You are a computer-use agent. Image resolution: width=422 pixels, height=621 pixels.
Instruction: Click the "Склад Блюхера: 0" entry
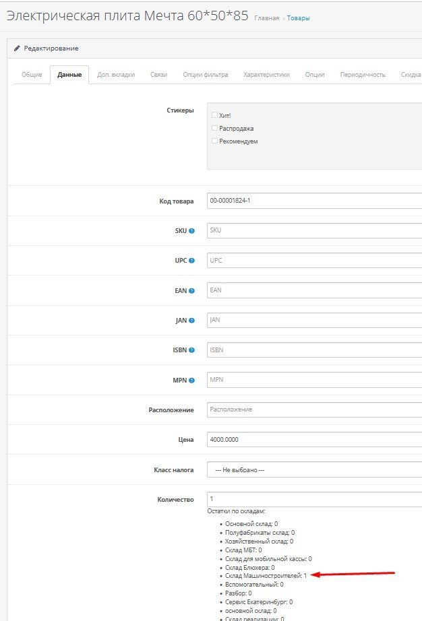249,568
